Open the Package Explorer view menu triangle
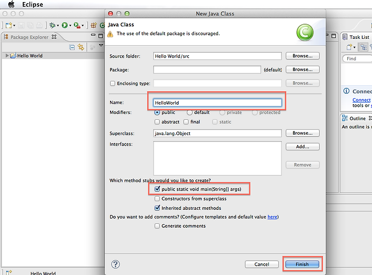Viewport: 372px width, 275px height. pos(101,45)
